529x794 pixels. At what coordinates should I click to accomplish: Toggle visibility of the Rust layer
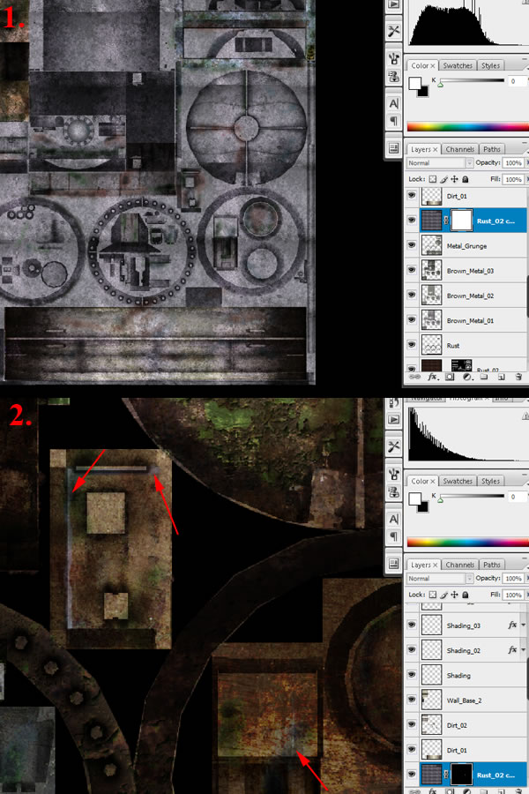click(x=412, y=344)
